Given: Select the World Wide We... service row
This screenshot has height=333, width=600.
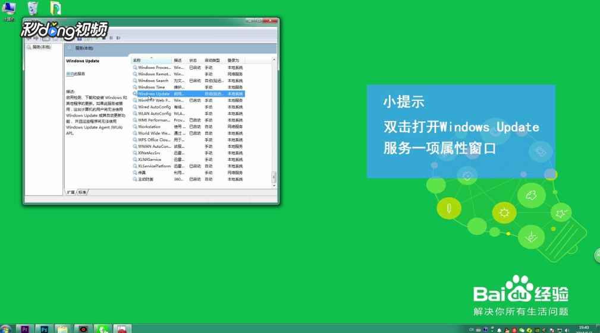Looking at the screenshot, I should [188, 134].
